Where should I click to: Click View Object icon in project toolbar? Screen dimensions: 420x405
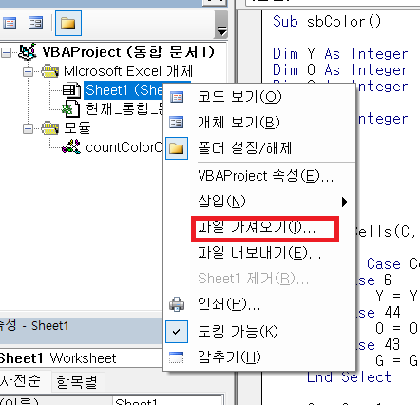click(x=35, y=23)
